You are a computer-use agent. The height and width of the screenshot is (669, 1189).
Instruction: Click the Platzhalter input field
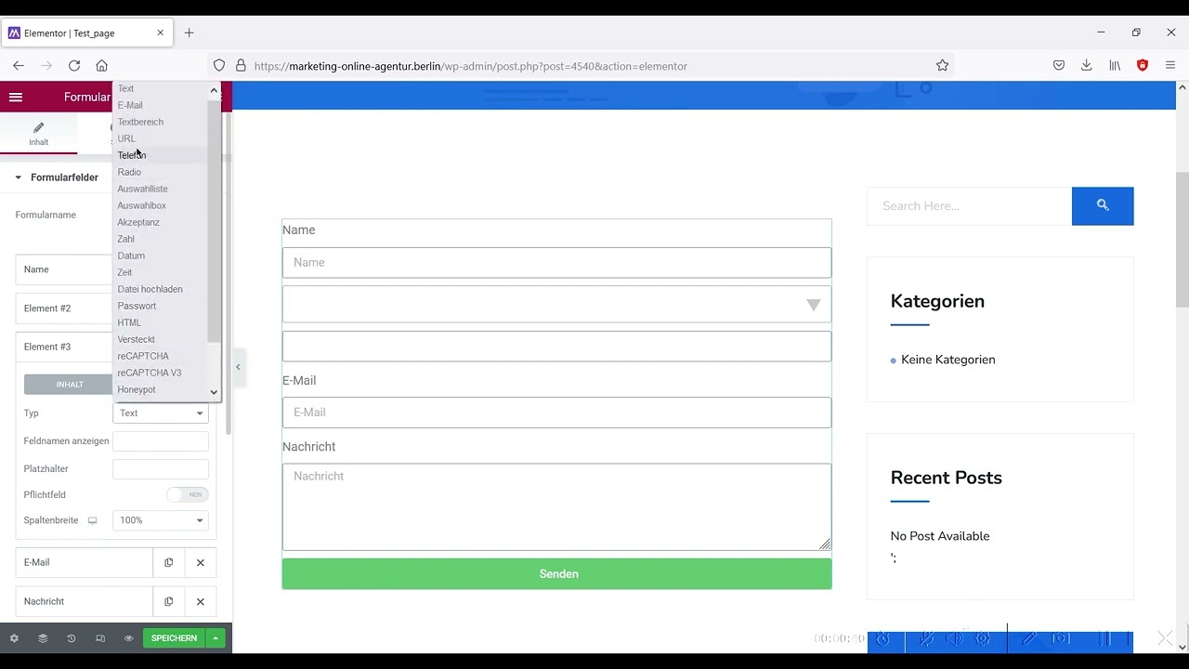tap(161, 469)
